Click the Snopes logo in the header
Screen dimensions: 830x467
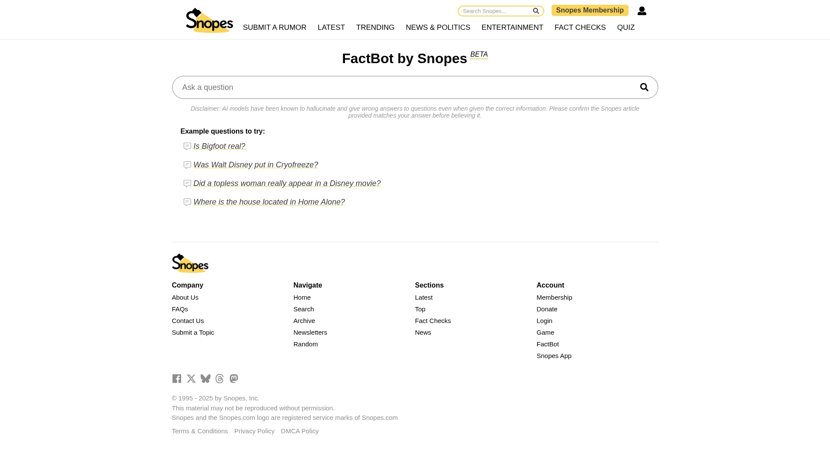[209, 20]
